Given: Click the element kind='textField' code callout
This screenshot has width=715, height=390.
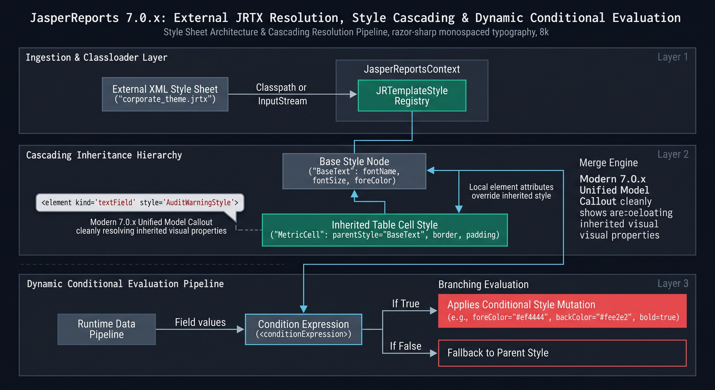Looking at the screenshot, I should point(140,203).
